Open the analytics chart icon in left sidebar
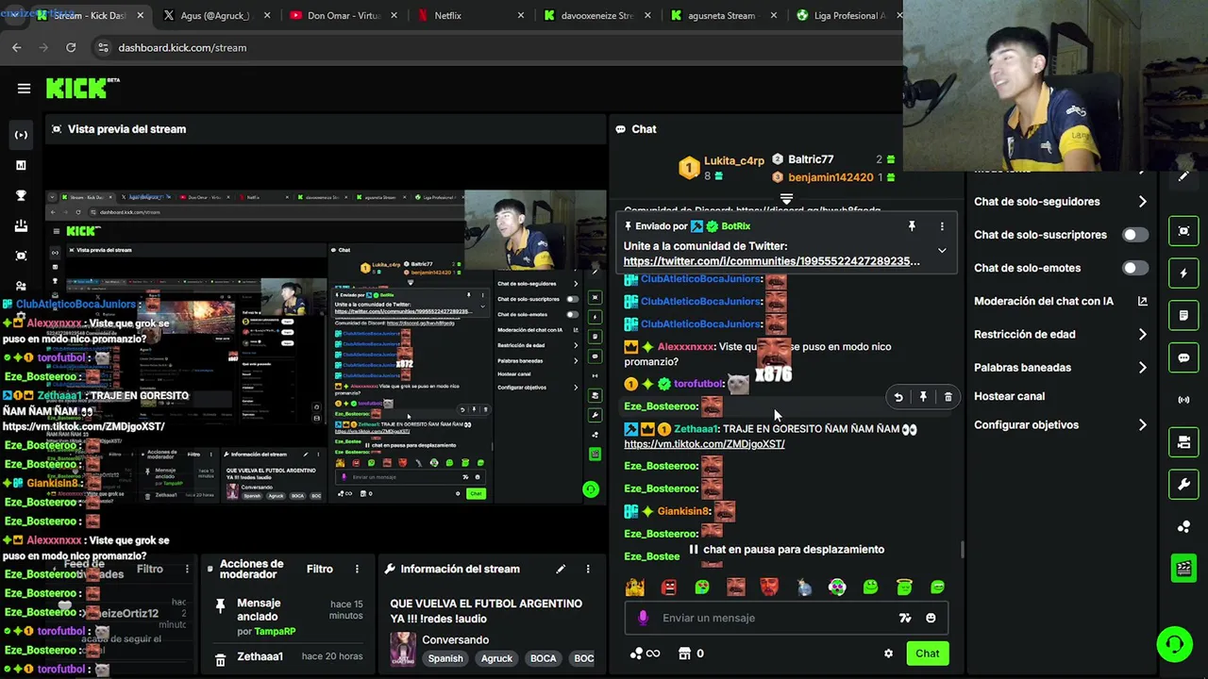 (21, 165)
